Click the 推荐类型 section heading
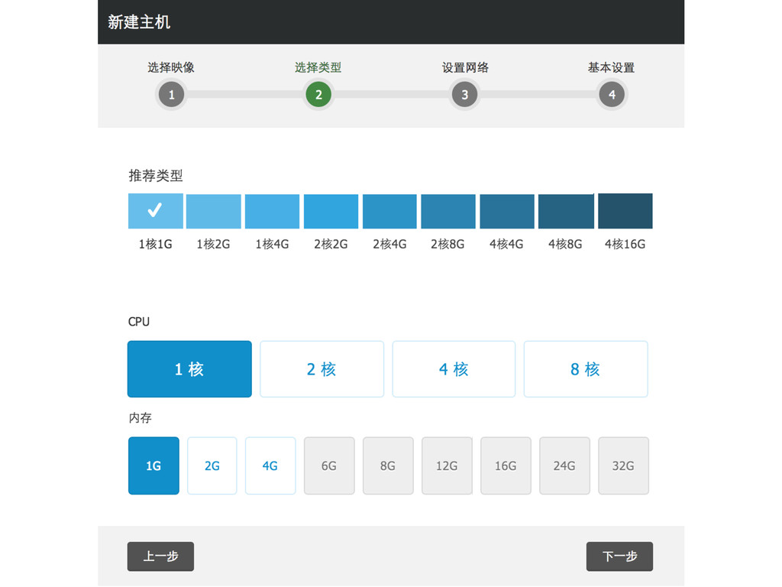782x587 pixels. pyautogui.click(x=156, y=176)
